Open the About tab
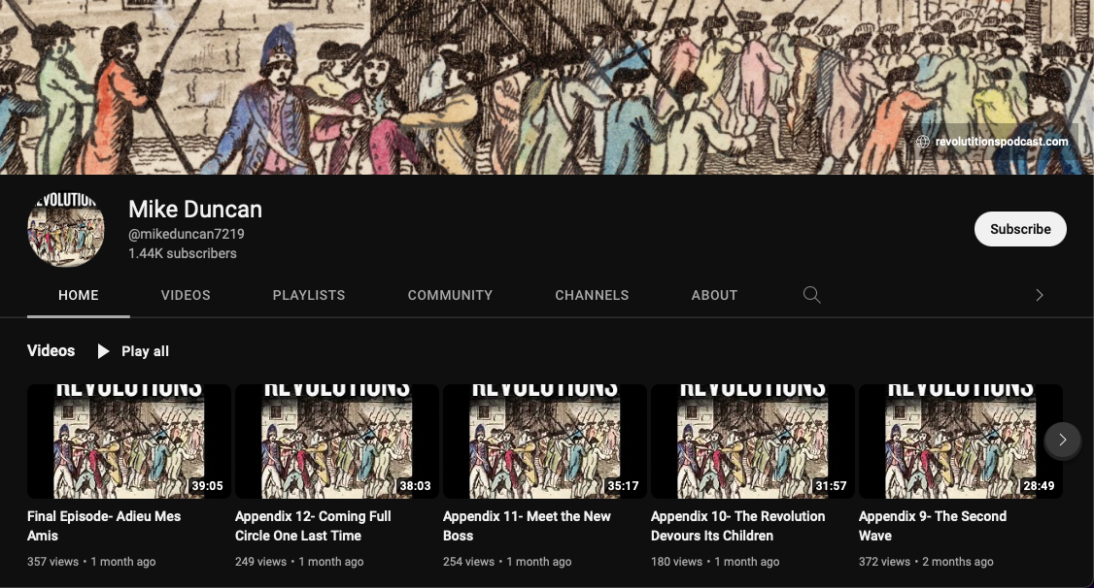 click(x=714, y=295)
